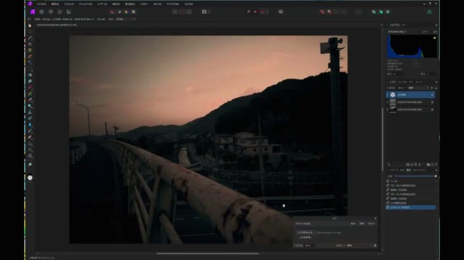Click the bottom image layer thumbnail
Image resolution: width=464 pixels, height=260 pixels.
pos(393,110)
